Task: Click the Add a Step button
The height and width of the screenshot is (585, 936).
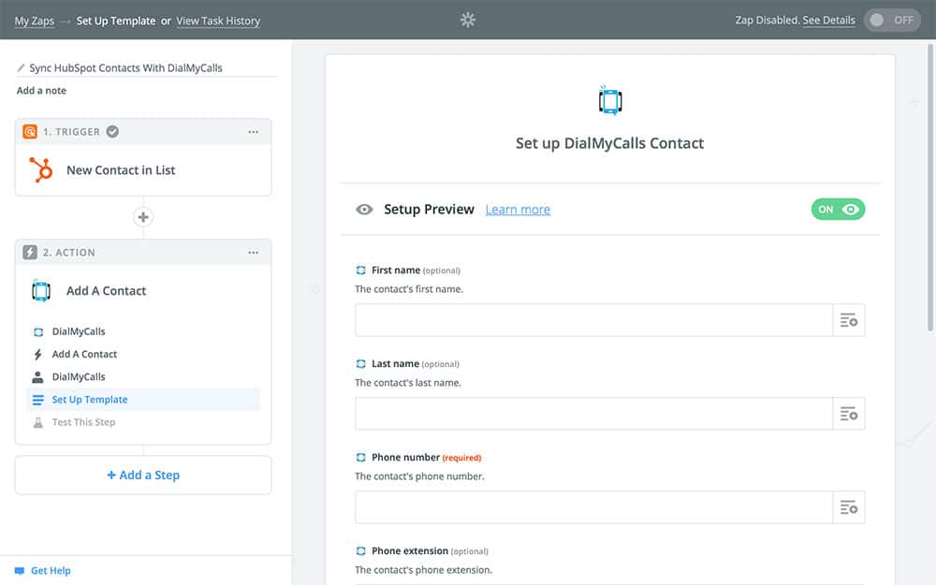Action: tap(143, 475)
